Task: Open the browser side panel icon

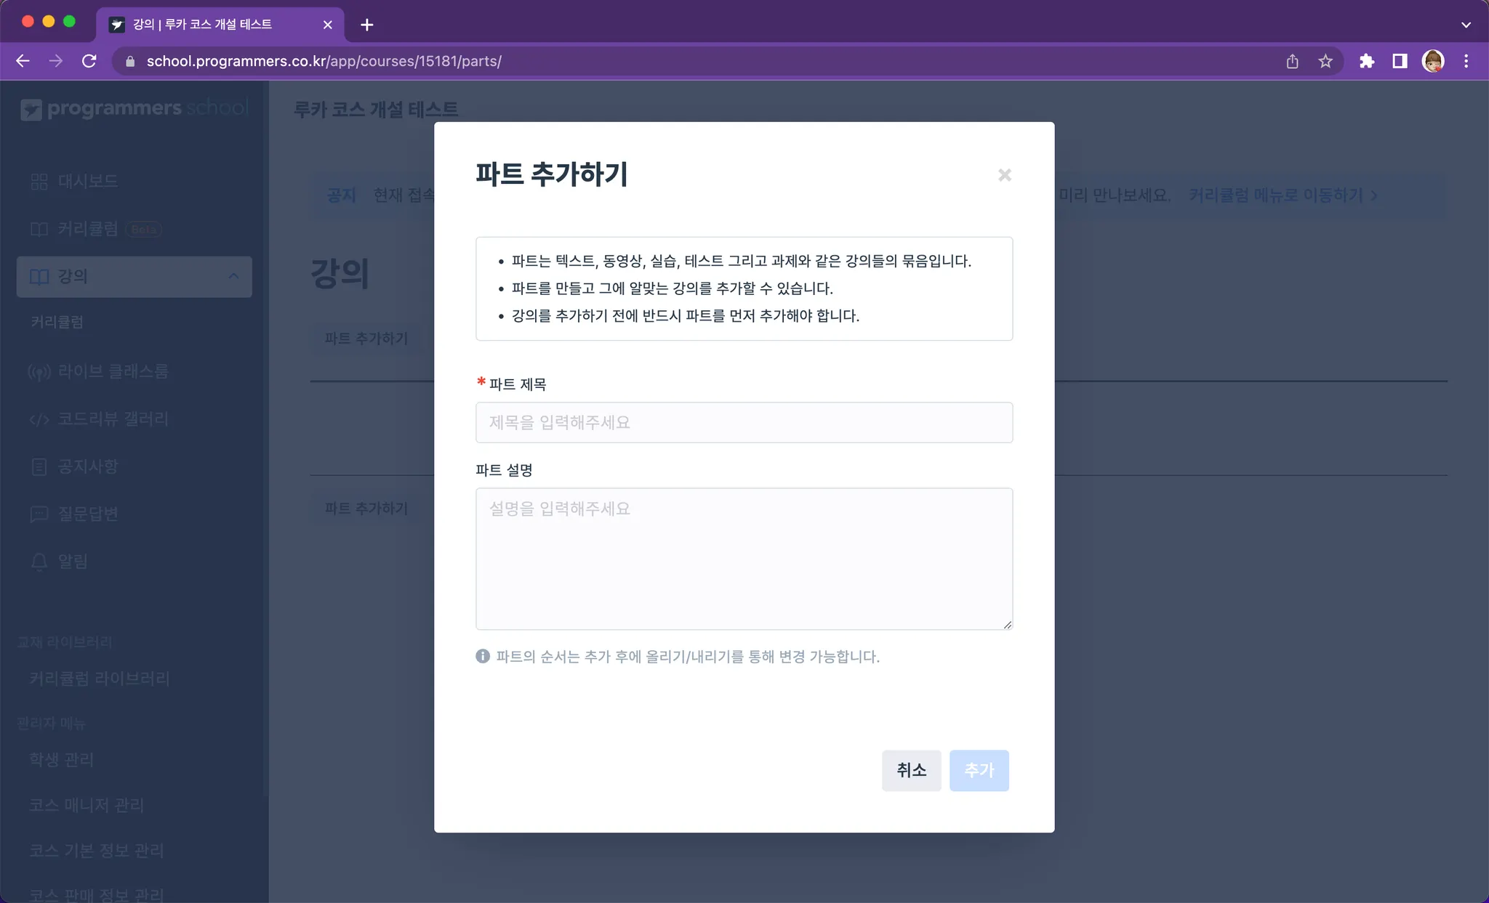Action: click(1400, 61)
